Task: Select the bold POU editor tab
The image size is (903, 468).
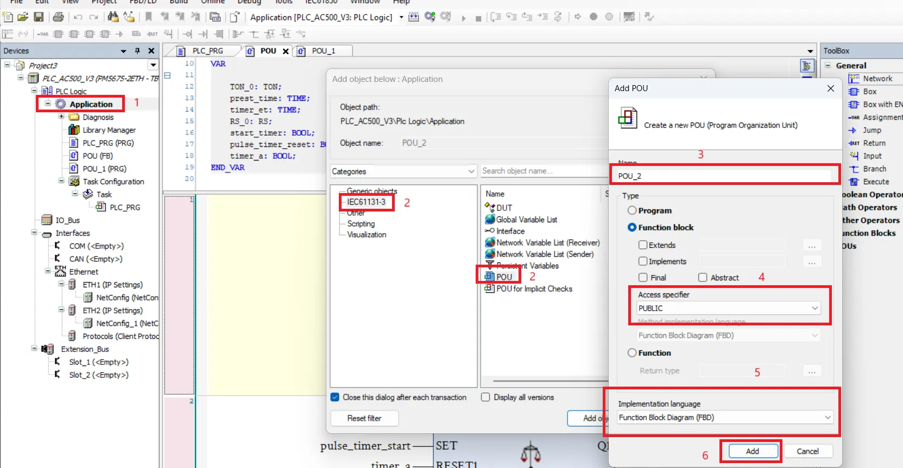Action: (268, 51)
